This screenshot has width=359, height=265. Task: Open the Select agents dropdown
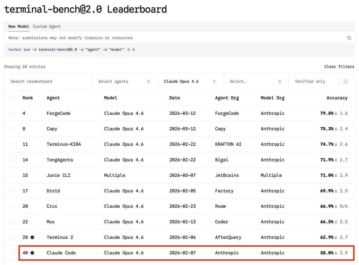tap(124, 81)
